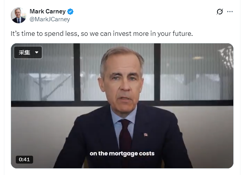The width and height of the screenshot is (242, 175).
Task: Open the @MarkJCarney handle link
Action: pyautogui.click(x=50, y=19)
